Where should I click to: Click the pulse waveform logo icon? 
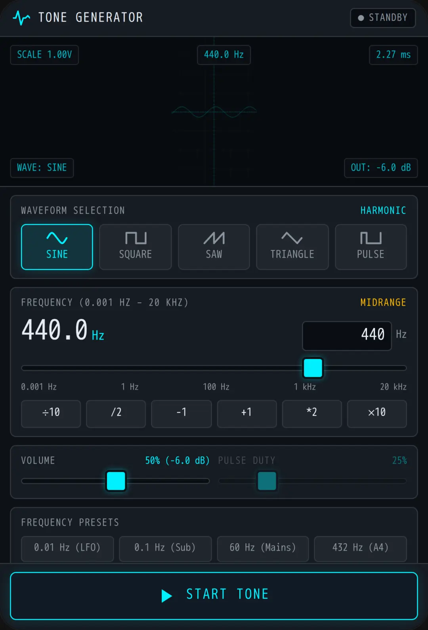[21, 18]
